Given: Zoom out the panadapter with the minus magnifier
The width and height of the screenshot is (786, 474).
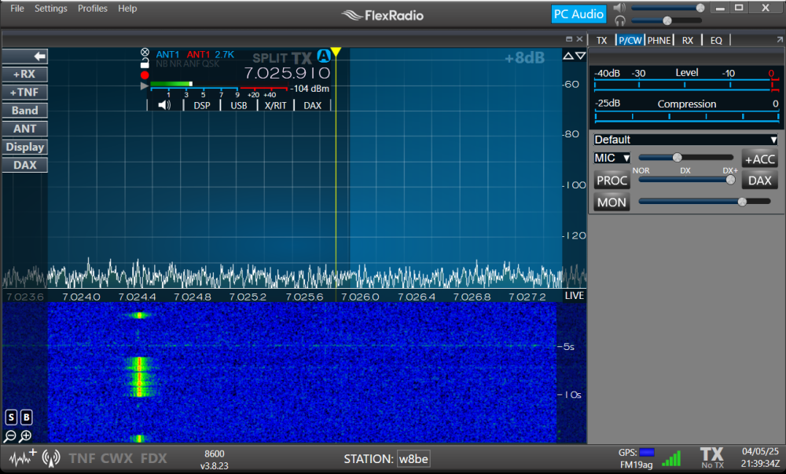Looking at the screenshot, I should click(x=10, y=436).
